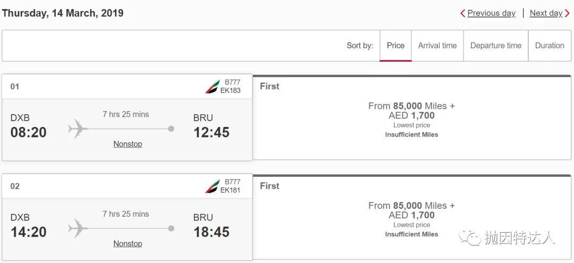Open Nonstop details for flight EK183

128,144
